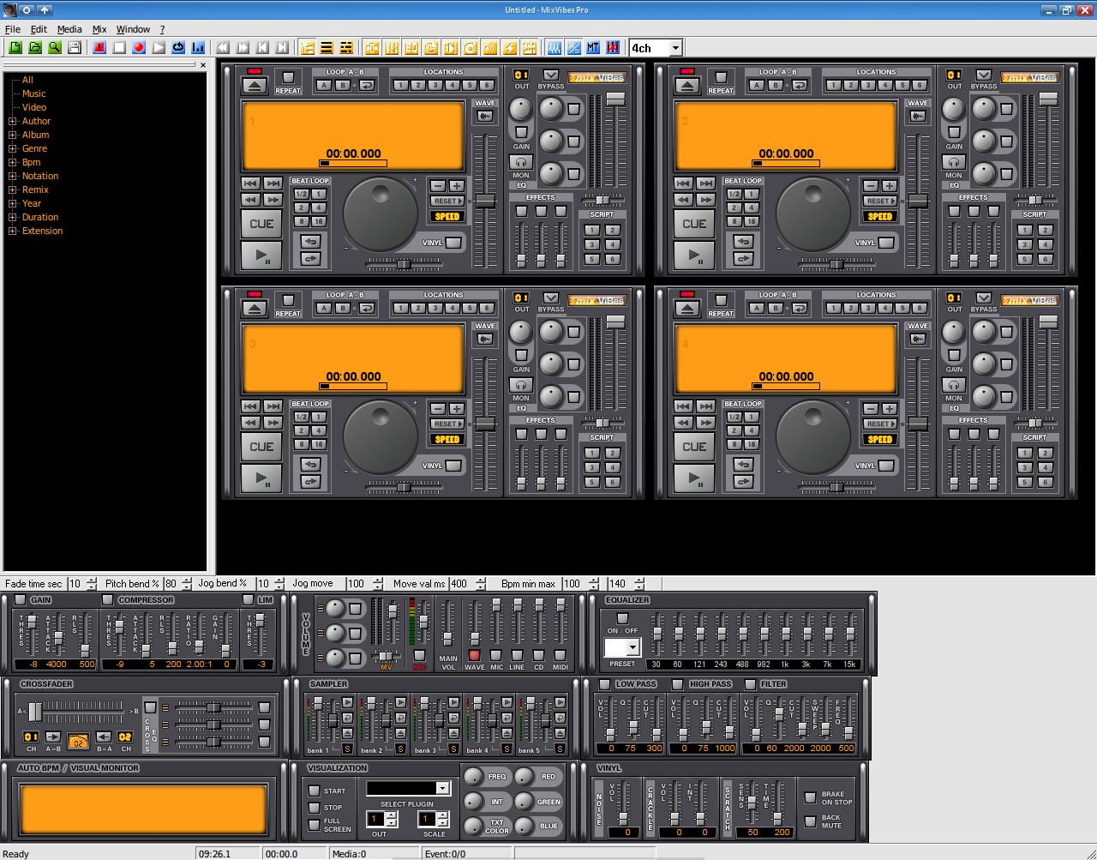Click the B=A arrow icon in Crossfader
The height and width of the screenshot is (860, 1097).
(104, 737)
